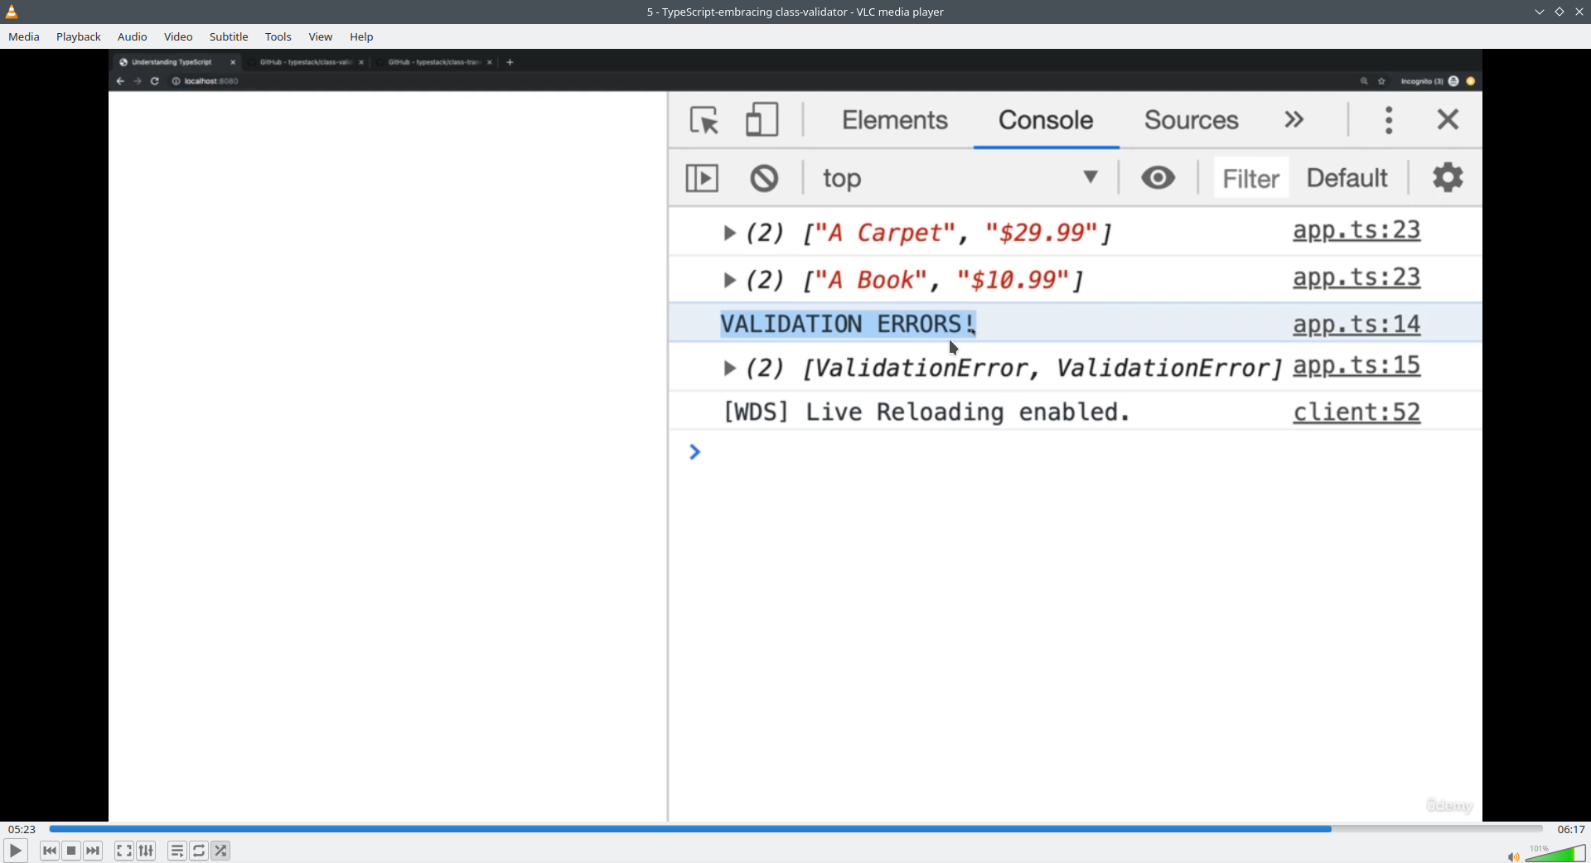Image resolution: width=1591 pixels, height=863 pixels.
Task: Open the client:52 source link
Action: 1356,412
